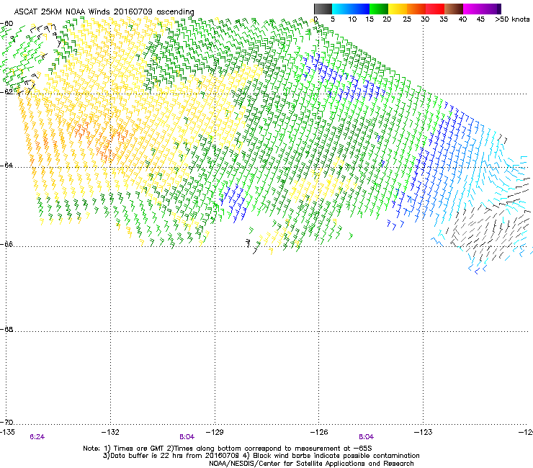Click the purple time label 6:24

click(37, 437)
